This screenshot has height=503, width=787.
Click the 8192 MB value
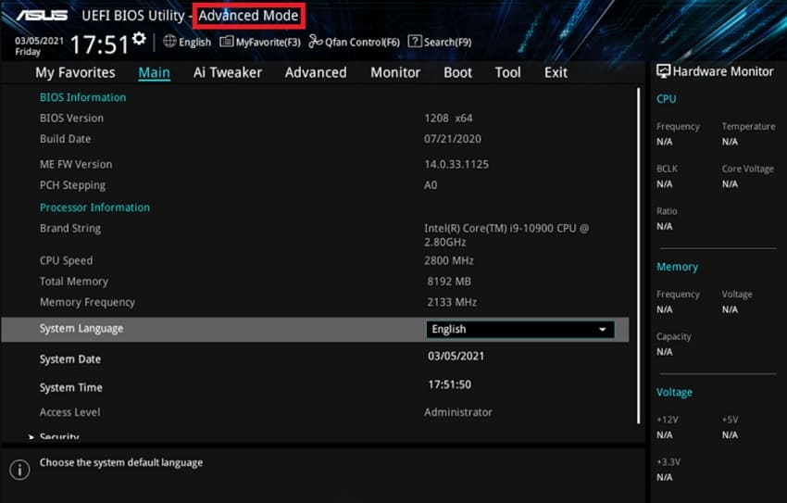[x=449, y=282]
